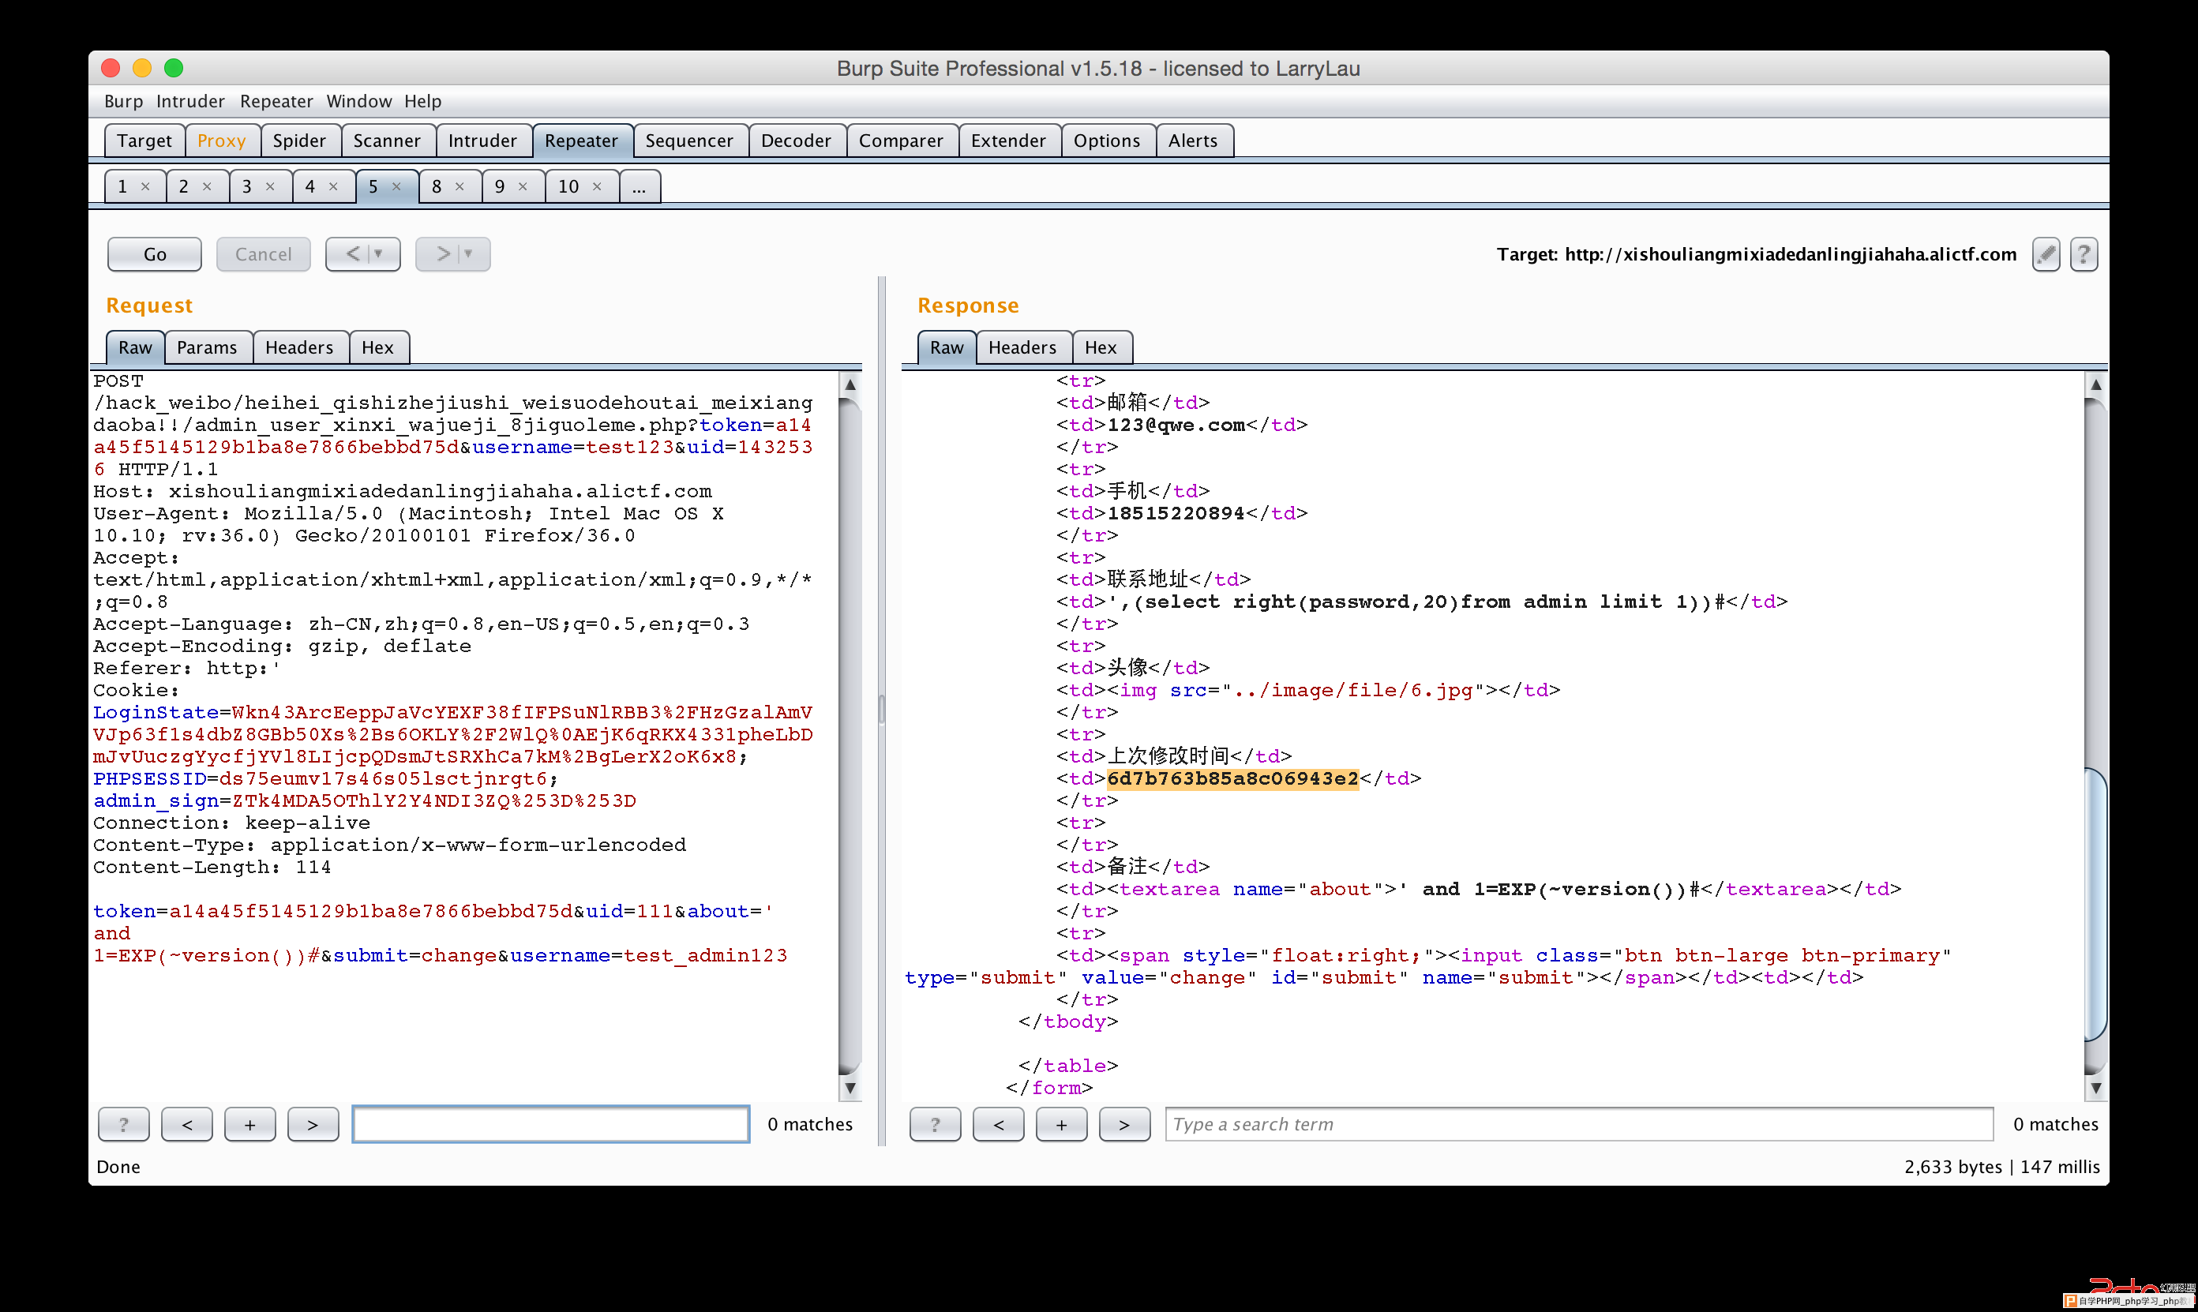This screenshot has height=1312, width=2198.
Task: Click the PHPSESSID cookie line in request
Action: pyautogui.click(x=325, y=779)
